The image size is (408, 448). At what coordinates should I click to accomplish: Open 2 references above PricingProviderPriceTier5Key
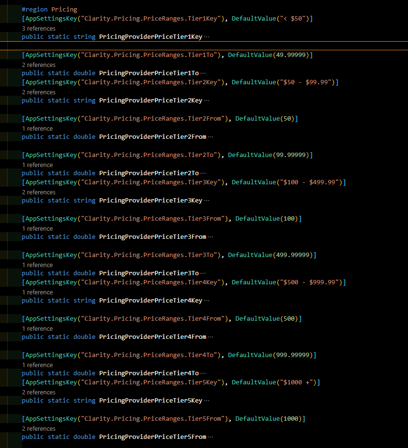click(39, 392)
